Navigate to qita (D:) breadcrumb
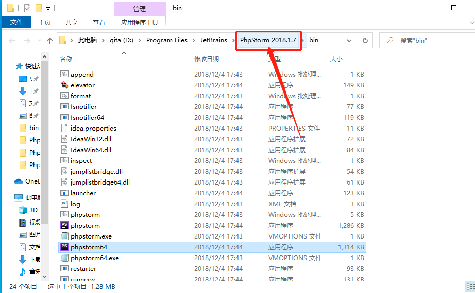Screen dimensions: 475x293 (122, 40)
